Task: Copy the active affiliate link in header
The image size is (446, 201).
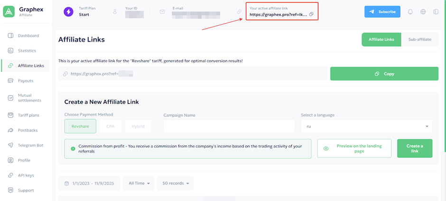Action: (311, 15)
